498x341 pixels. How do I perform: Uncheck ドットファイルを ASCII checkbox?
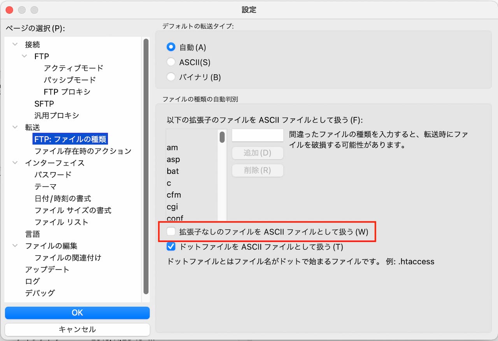(171, 247)
